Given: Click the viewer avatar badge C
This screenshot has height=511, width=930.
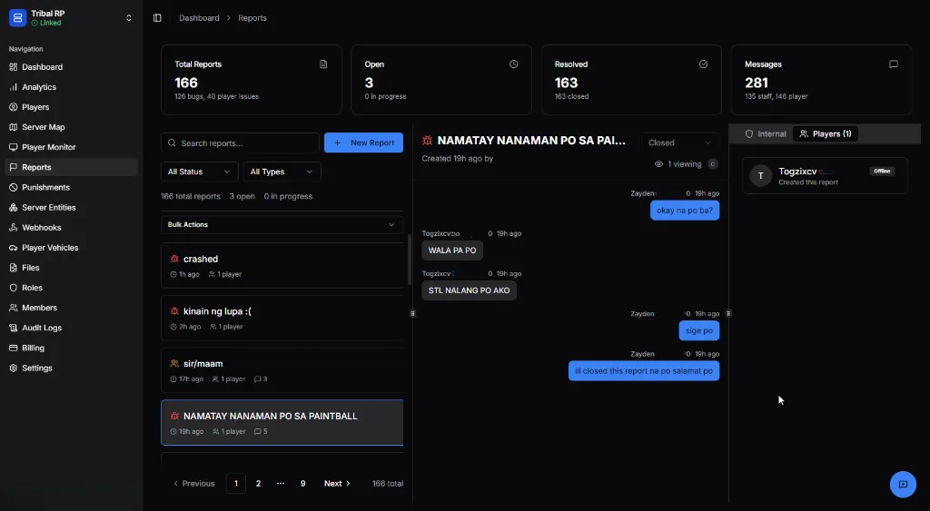Looking at the screenshot, I should coord(713,164).
